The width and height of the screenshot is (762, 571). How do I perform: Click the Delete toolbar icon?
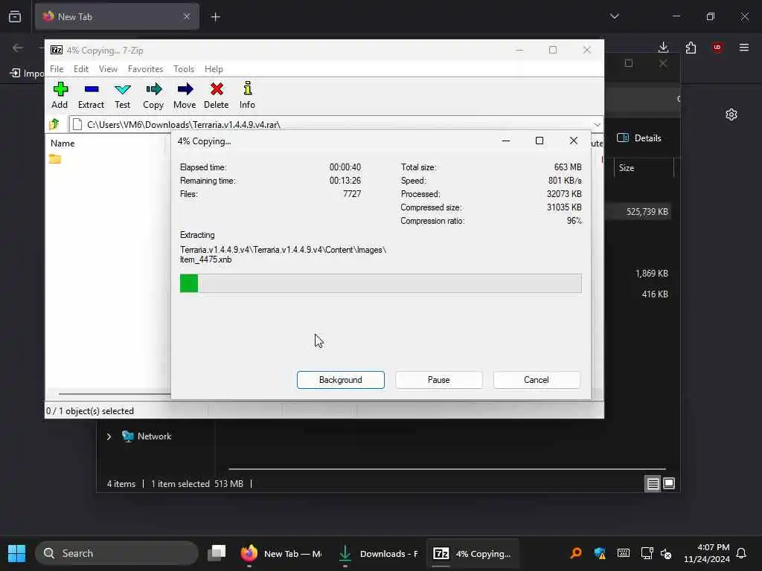217,95
